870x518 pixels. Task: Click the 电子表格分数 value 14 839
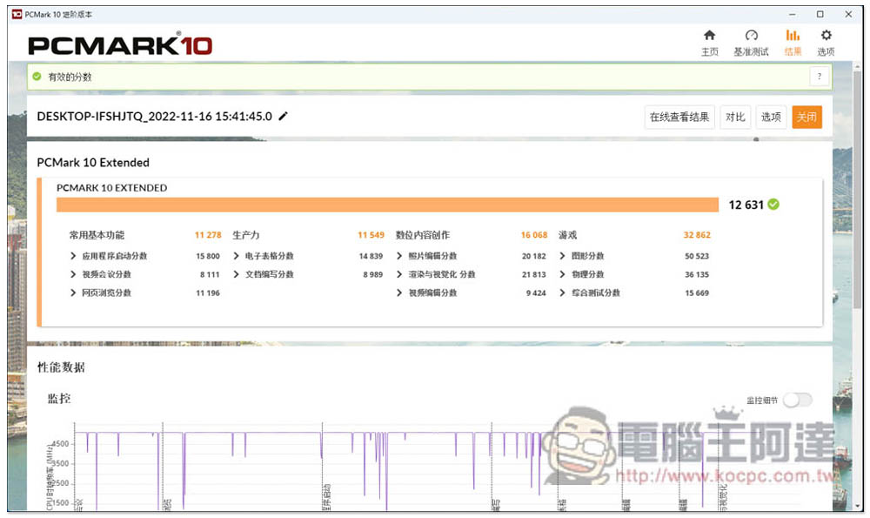[371, 256]
